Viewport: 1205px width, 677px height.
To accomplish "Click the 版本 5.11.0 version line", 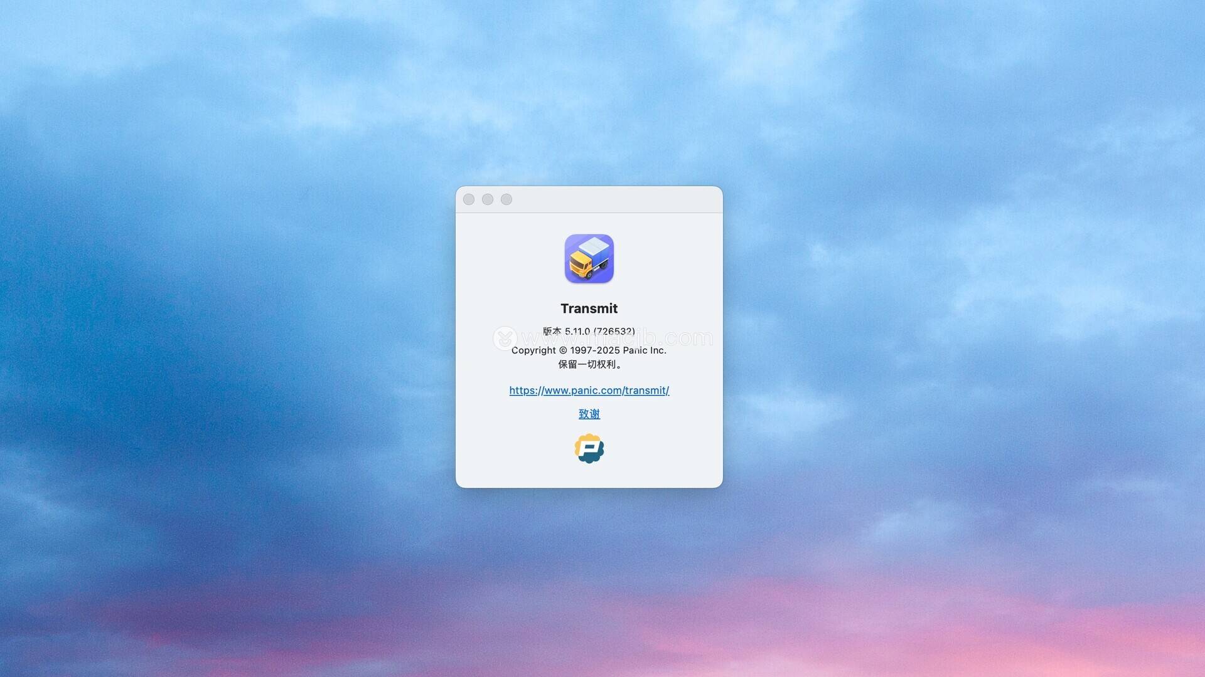I will click(x=589, y=331).
